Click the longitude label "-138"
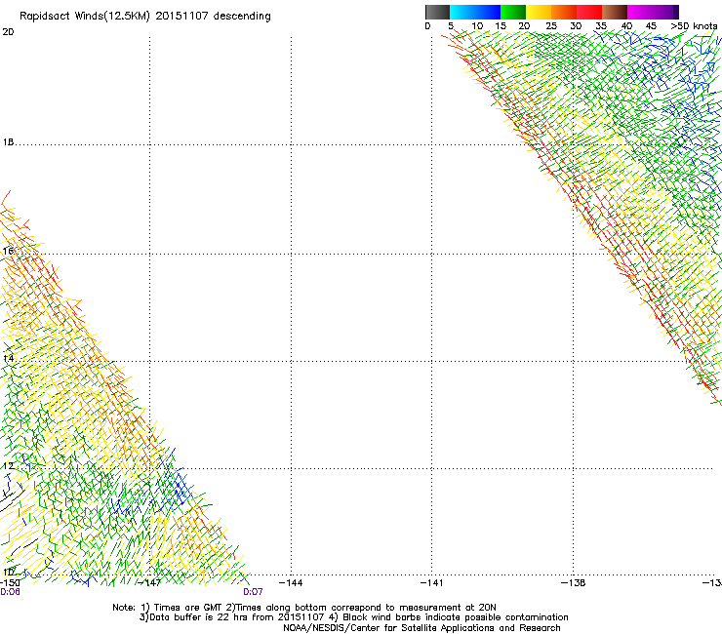The image size is (722, 634). [x=574, y=583]
